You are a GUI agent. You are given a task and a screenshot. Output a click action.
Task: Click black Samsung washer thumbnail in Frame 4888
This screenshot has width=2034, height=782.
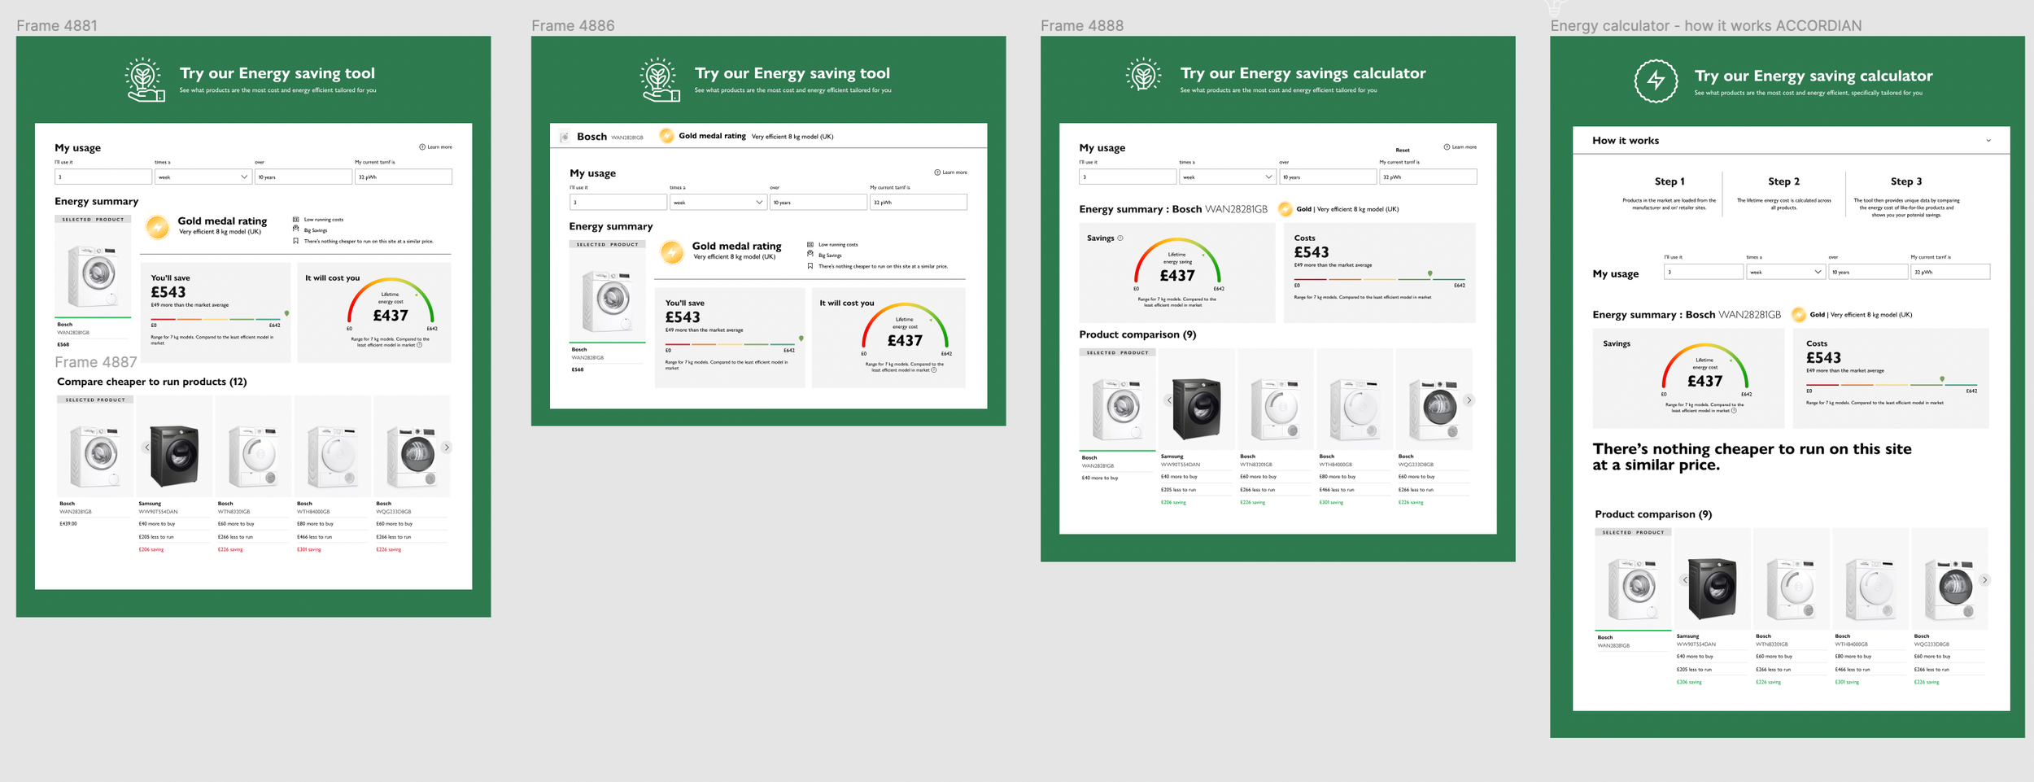click(x=1196, y=400)
